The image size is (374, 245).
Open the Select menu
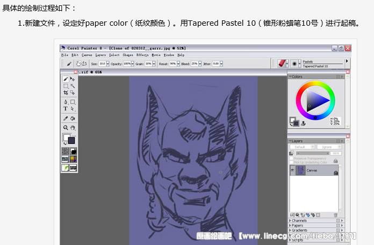click(x=114, y=55)
